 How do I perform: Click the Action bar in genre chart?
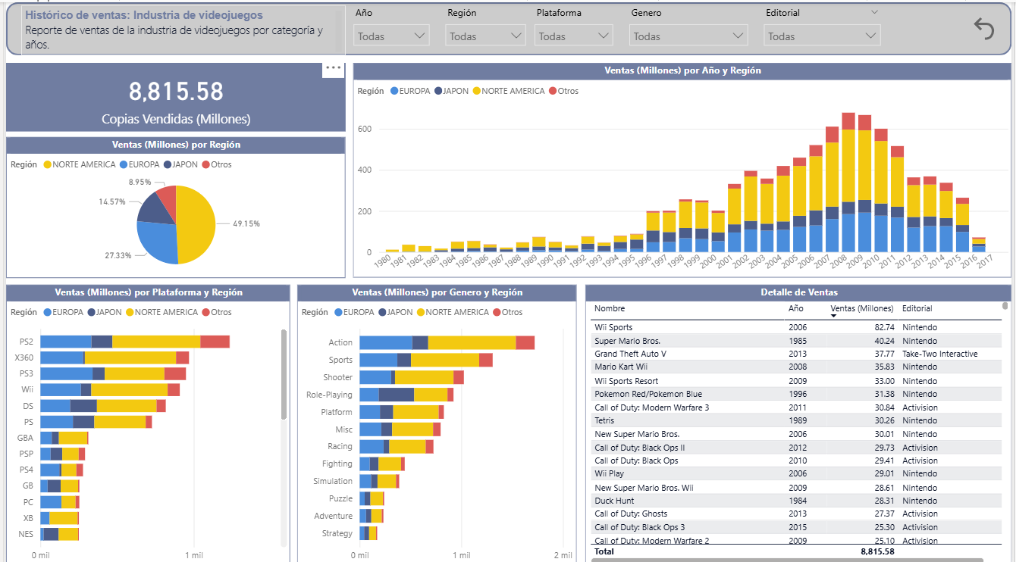[x=447, y=342]
